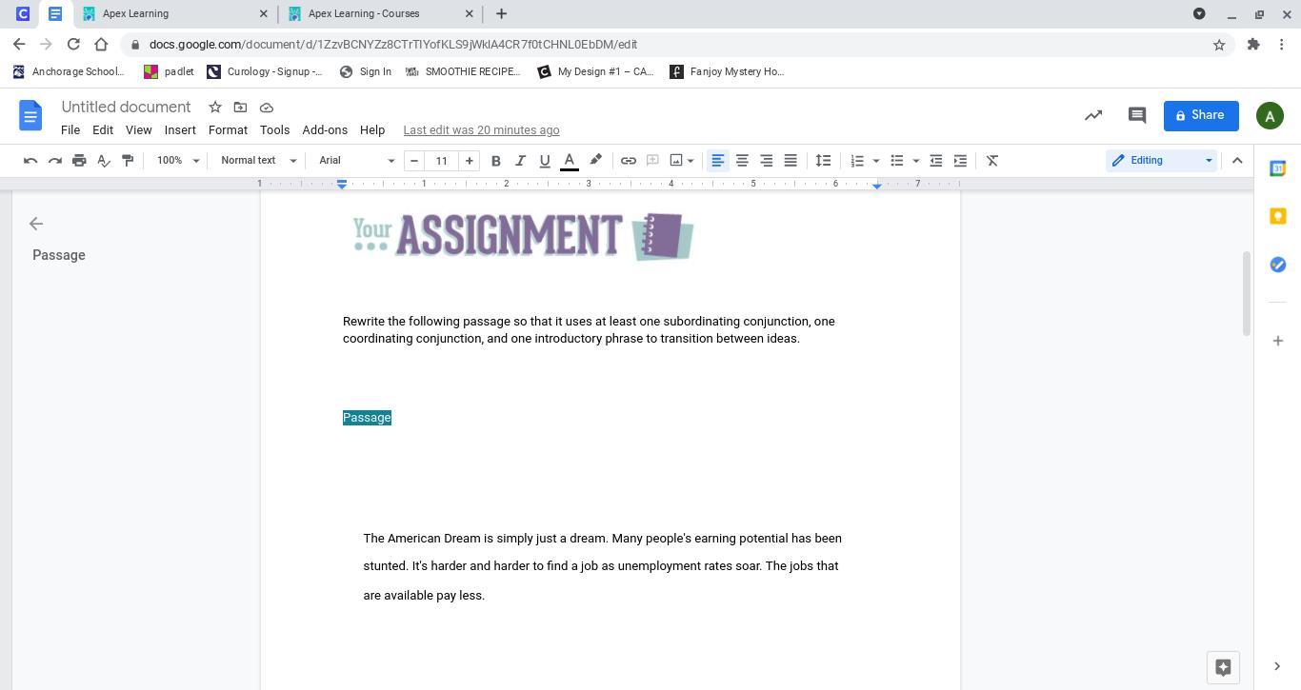1301x690 pixels.
Task: Open the Editing mode dropdown
Action: [x=1162, y=161]
